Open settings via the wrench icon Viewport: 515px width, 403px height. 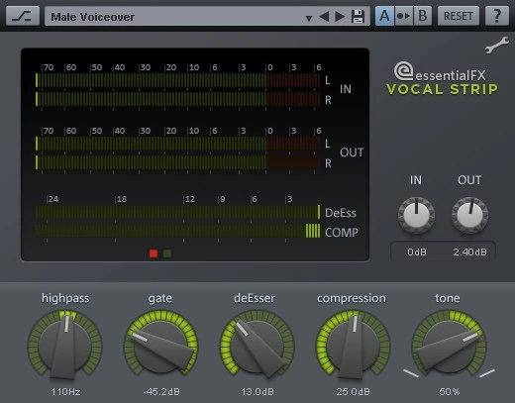click(x=497, y=46)
